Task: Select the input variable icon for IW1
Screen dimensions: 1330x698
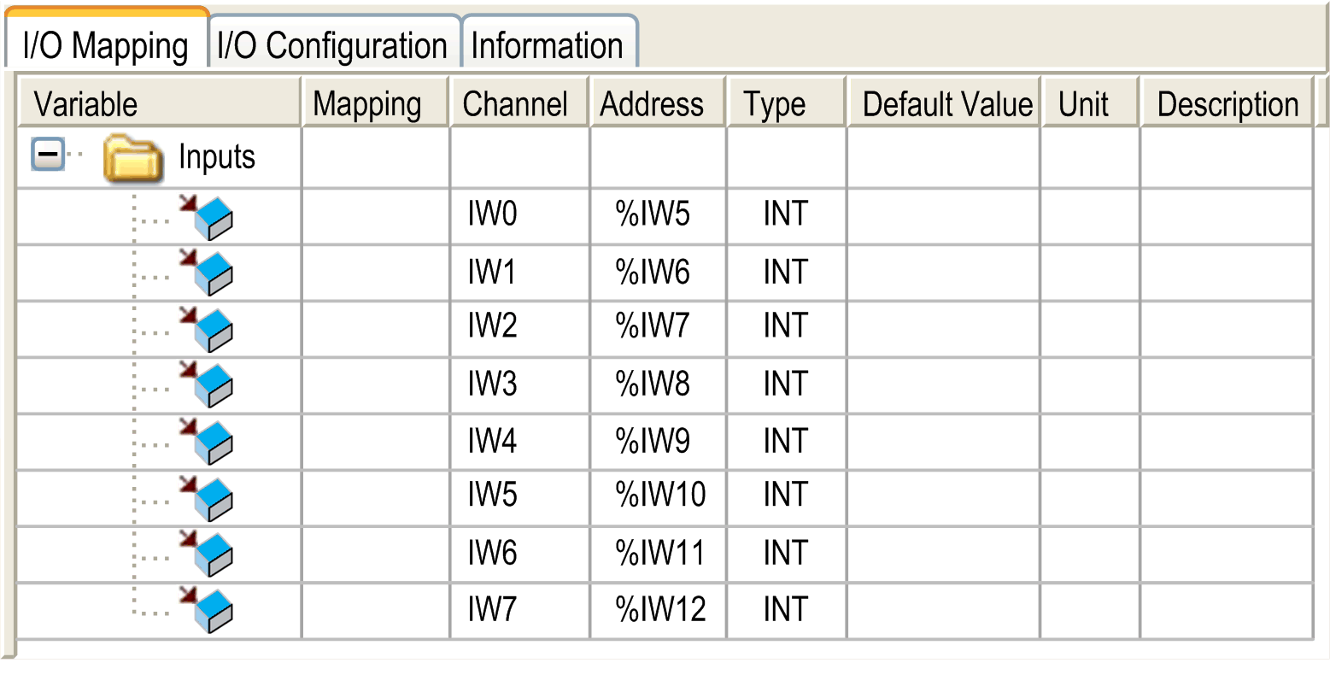Action: point(207,273)
